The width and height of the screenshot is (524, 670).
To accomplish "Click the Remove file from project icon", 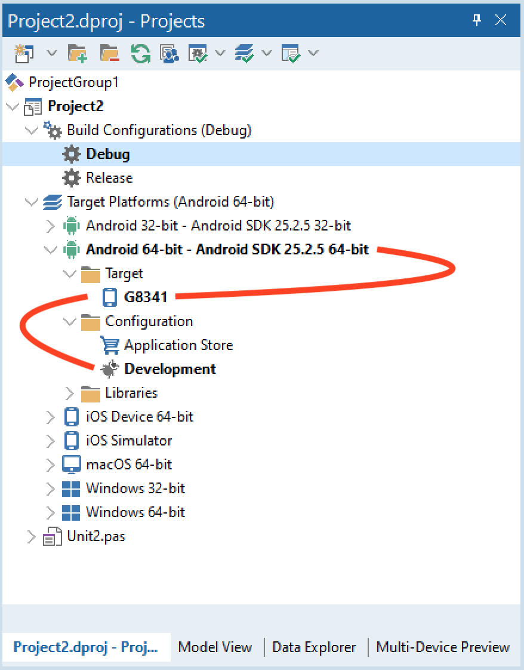I will coord(109,53).
